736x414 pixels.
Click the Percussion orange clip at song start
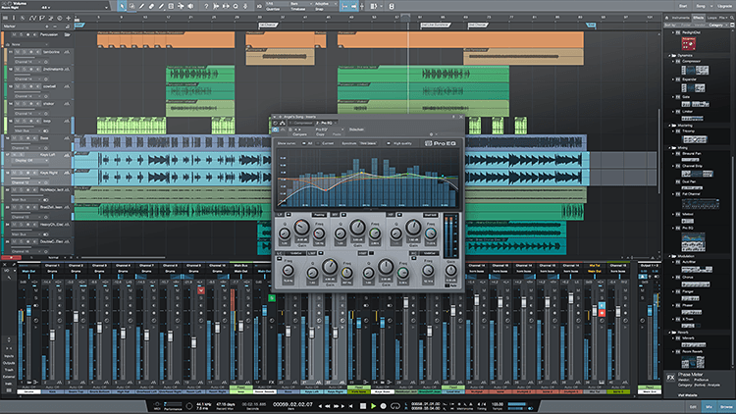point(166,40)
